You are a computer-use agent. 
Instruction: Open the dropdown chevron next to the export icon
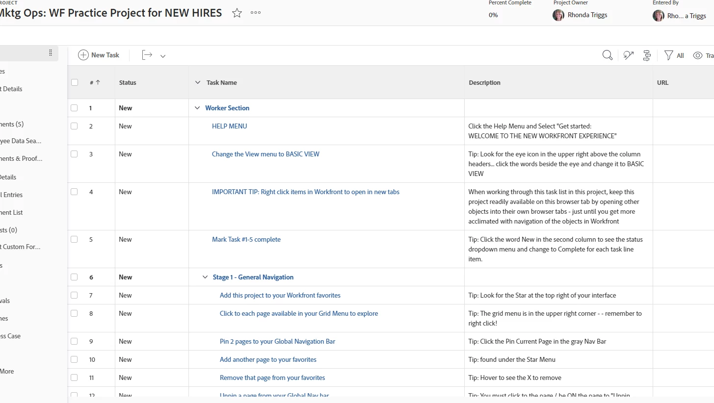[x=163, y=56]
